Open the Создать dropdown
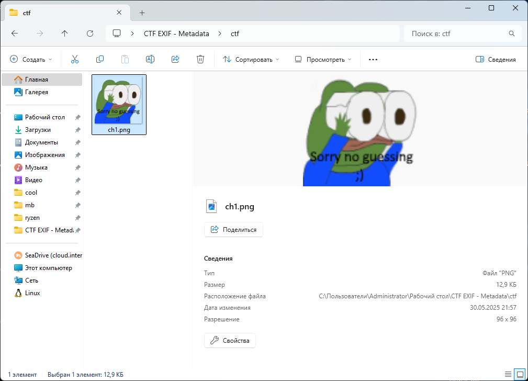528x381 pixels. pyautogui.click(x=31, y=59)
